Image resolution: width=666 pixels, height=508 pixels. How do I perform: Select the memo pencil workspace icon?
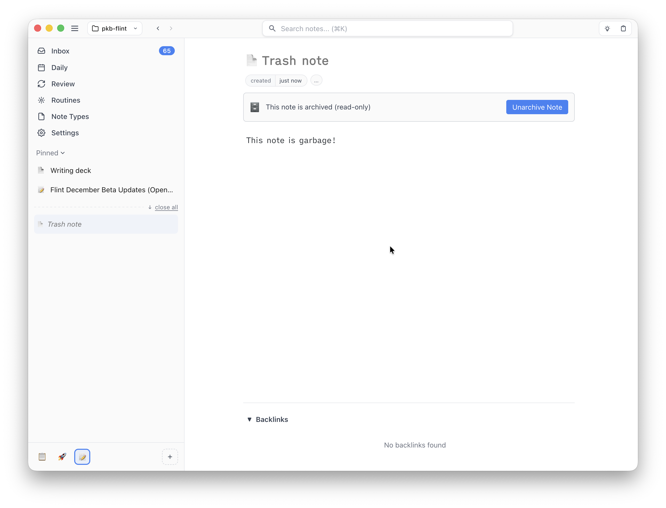point(82,457)
